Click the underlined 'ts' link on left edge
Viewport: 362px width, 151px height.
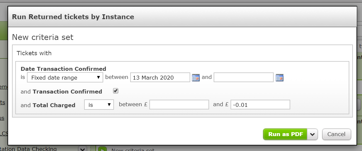click(3, 102)
